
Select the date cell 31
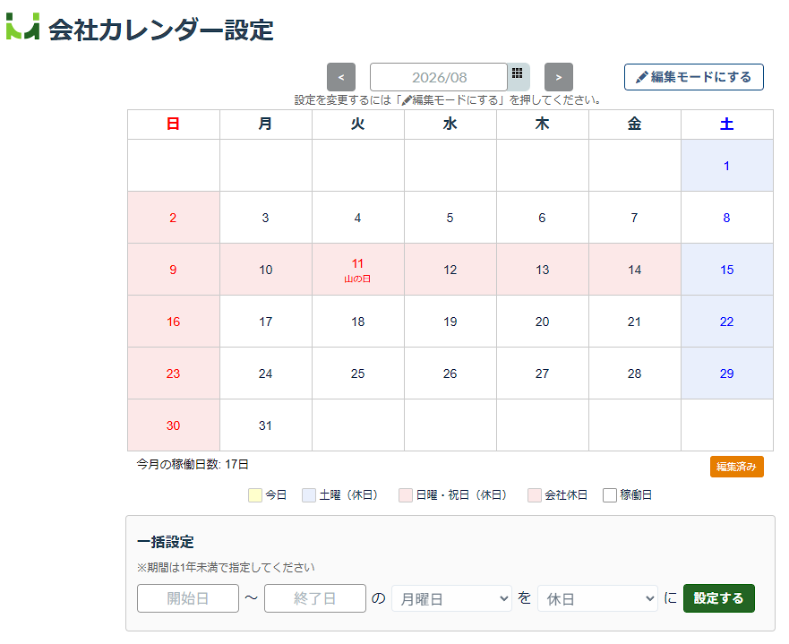click(266, 425)
